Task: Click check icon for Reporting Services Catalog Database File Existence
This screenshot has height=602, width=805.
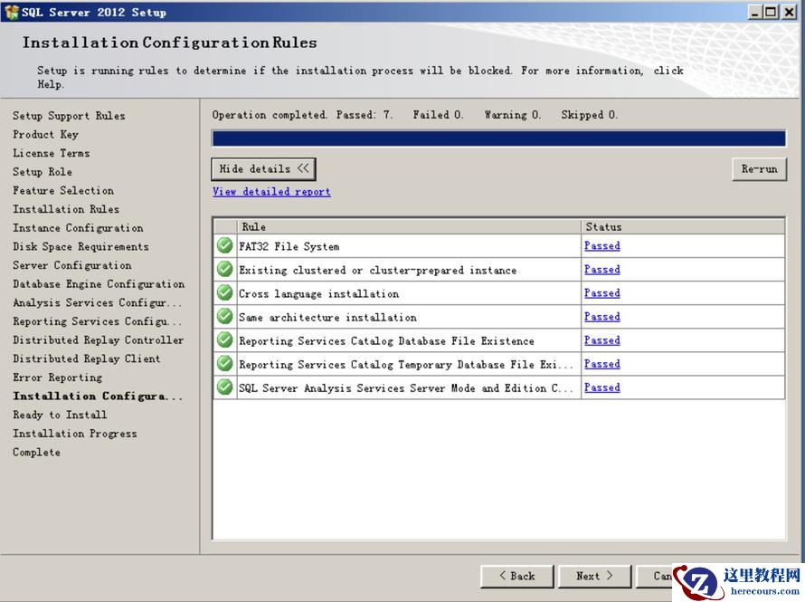Action: [x=224, y=340]
